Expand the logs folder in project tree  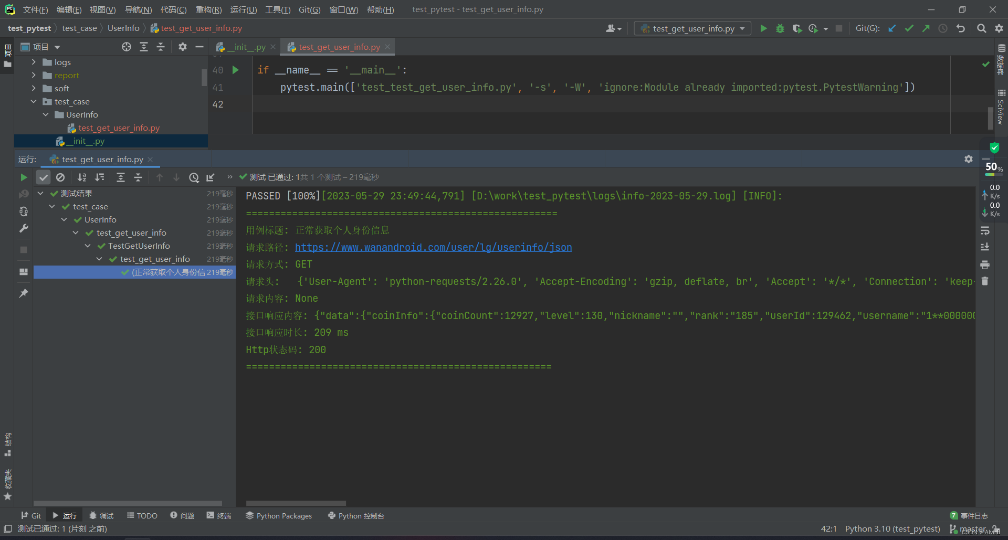point(34,62)
